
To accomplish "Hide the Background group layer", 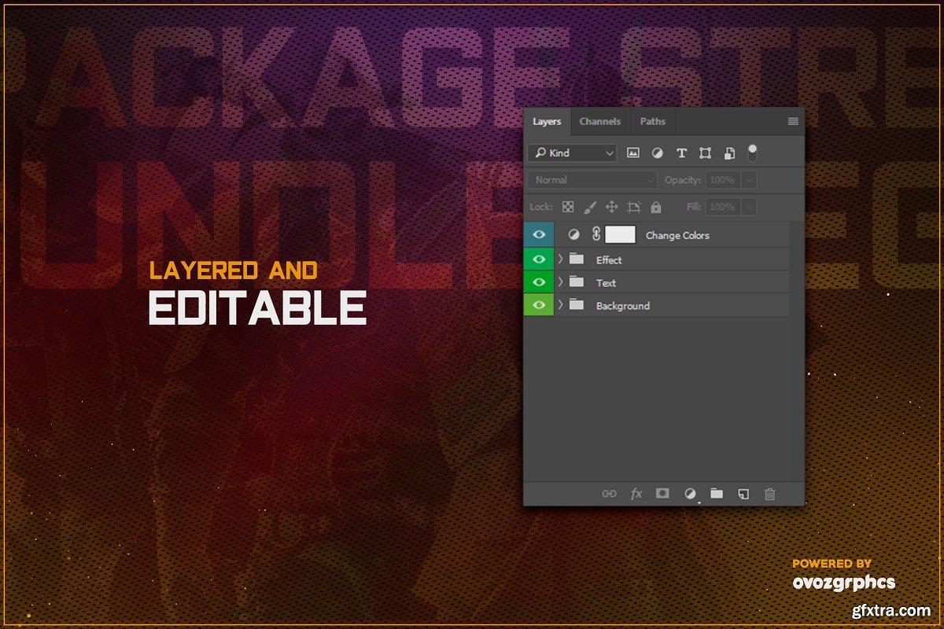I will coord(539,305).
